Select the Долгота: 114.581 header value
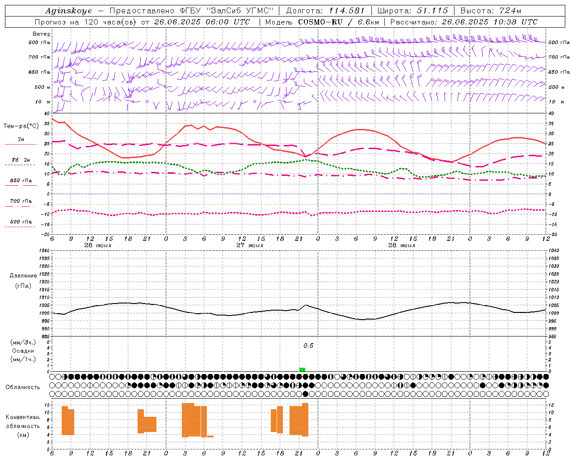Viewport: 572px width, 457px height. (x=325, y=11)
